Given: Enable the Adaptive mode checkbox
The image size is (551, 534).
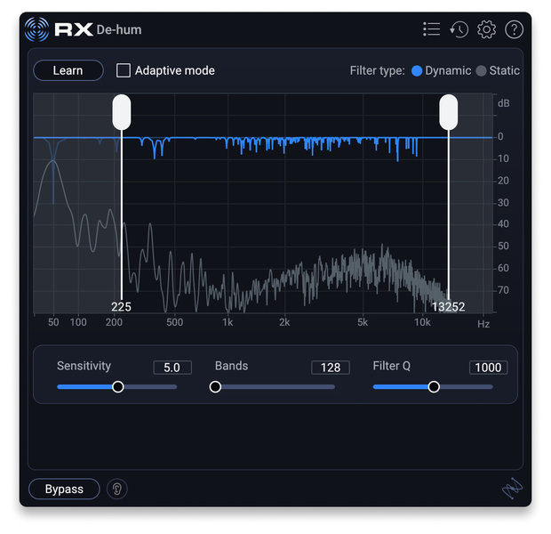Looking at the screenshot, I should (x=124, y=70).
